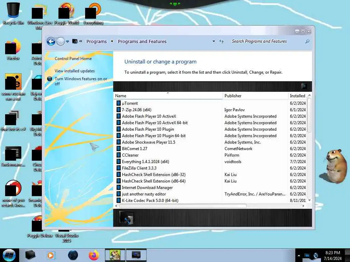This screenshot has height=262, width=350.
Task: Click the shield icon beside Windows features
Action: (x=50, y=79)
